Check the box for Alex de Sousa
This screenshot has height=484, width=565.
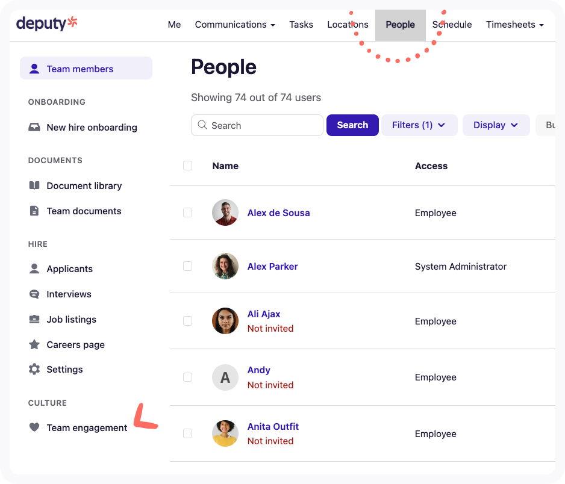(x=187, y=213)
